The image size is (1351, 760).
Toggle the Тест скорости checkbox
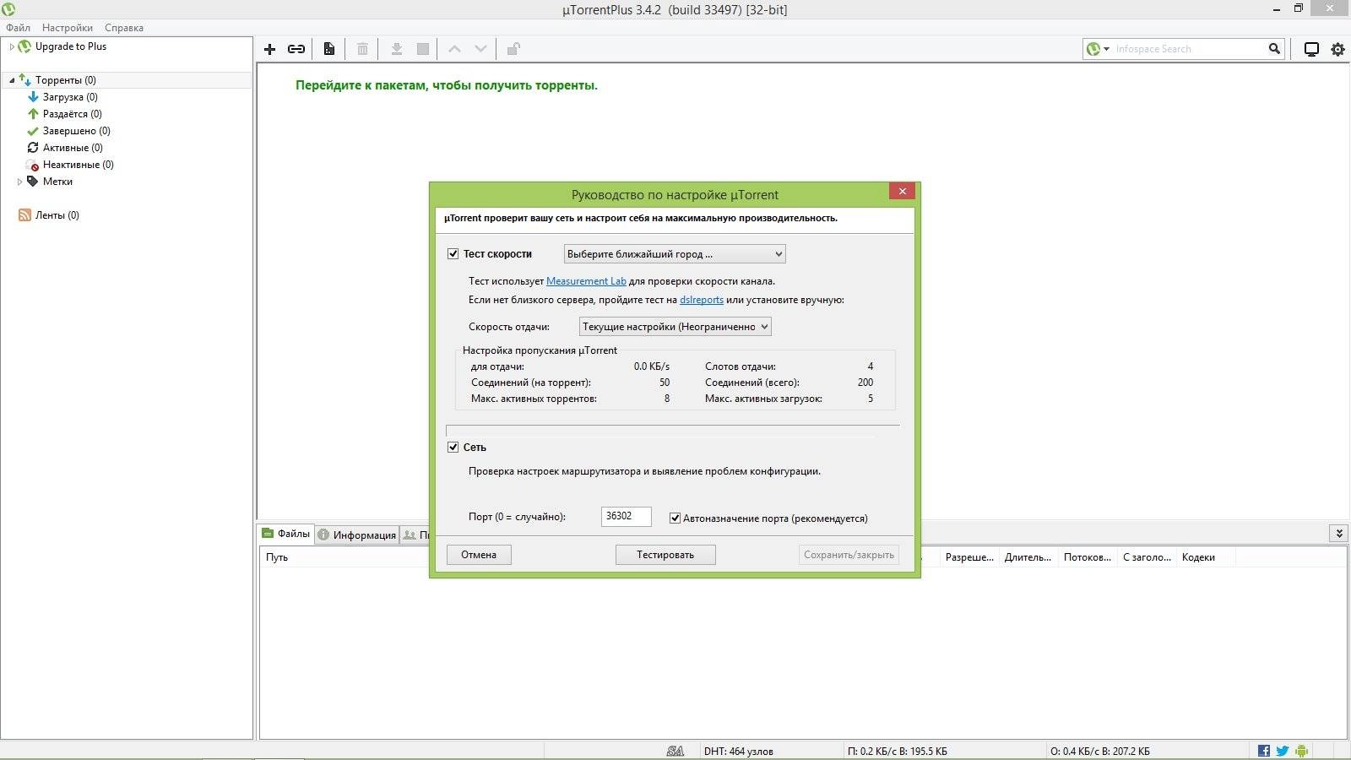pyautogui.click(x=453, y=253)
